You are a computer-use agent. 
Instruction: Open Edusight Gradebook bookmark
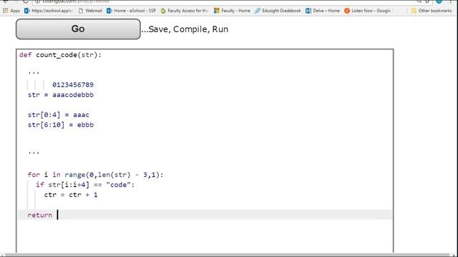pos(278,11)
